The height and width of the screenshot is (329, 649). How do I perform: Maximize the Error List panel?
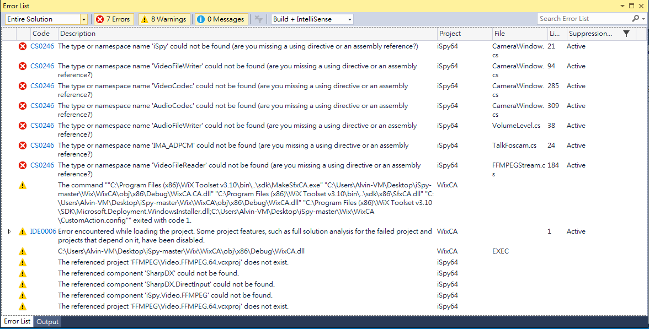coord(631,6)
